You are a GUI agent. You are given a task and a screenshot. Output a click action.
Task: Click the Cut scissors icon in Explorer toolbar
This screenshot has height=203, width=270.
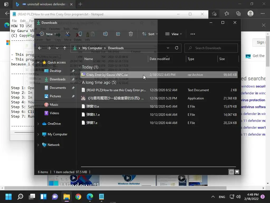point(67,34)
